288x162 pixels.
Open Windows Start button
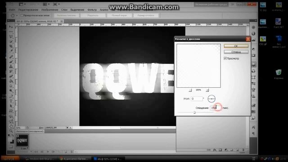tap(10, 158)
